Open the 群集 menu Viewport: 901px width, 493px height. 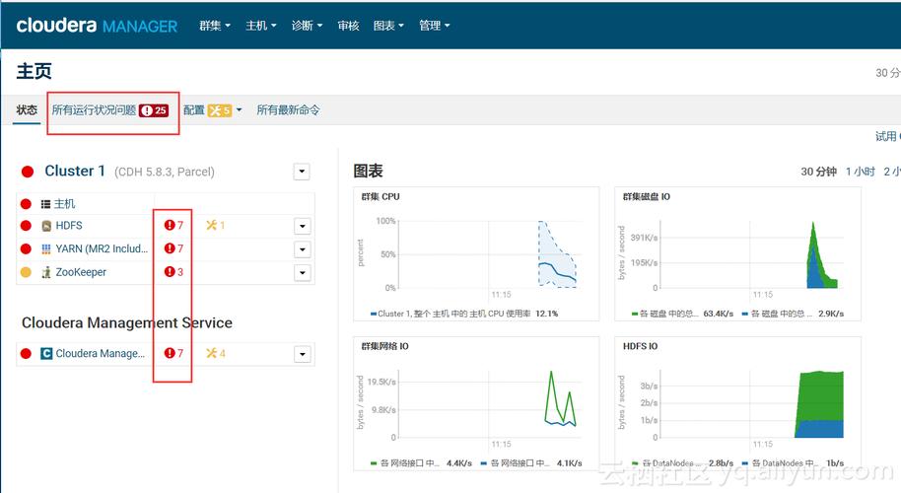click(215, 26)
